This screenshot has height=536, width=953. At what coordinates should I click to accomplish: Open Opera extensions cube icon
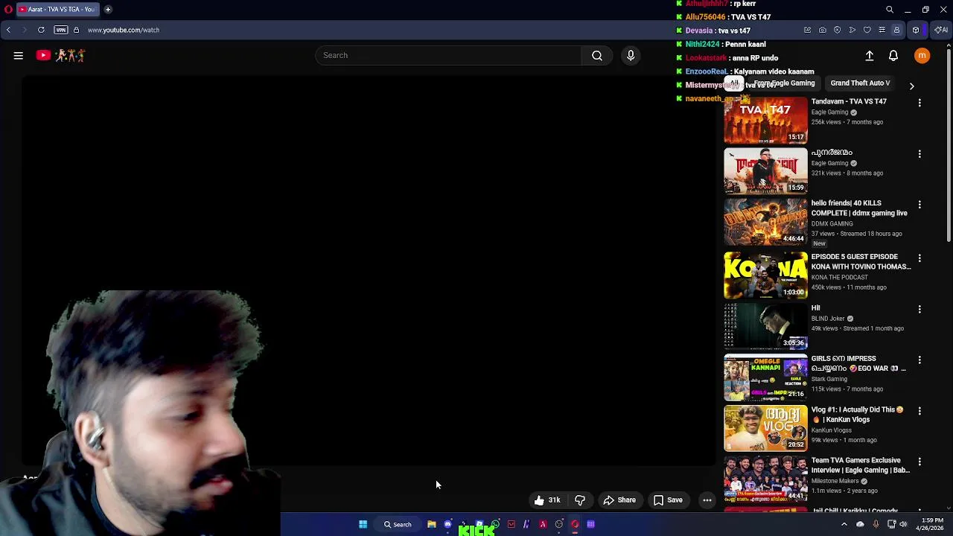[916, 30]
